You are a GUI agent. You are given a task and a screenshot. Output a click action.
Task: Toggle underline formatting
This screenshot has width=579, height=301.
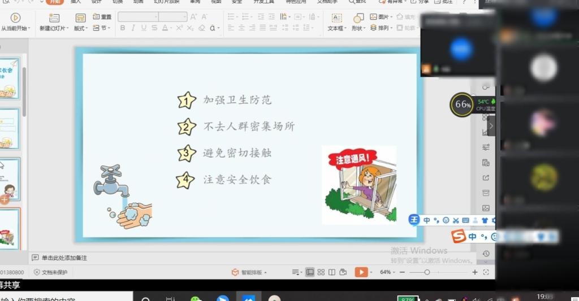(x=144, y=28)
